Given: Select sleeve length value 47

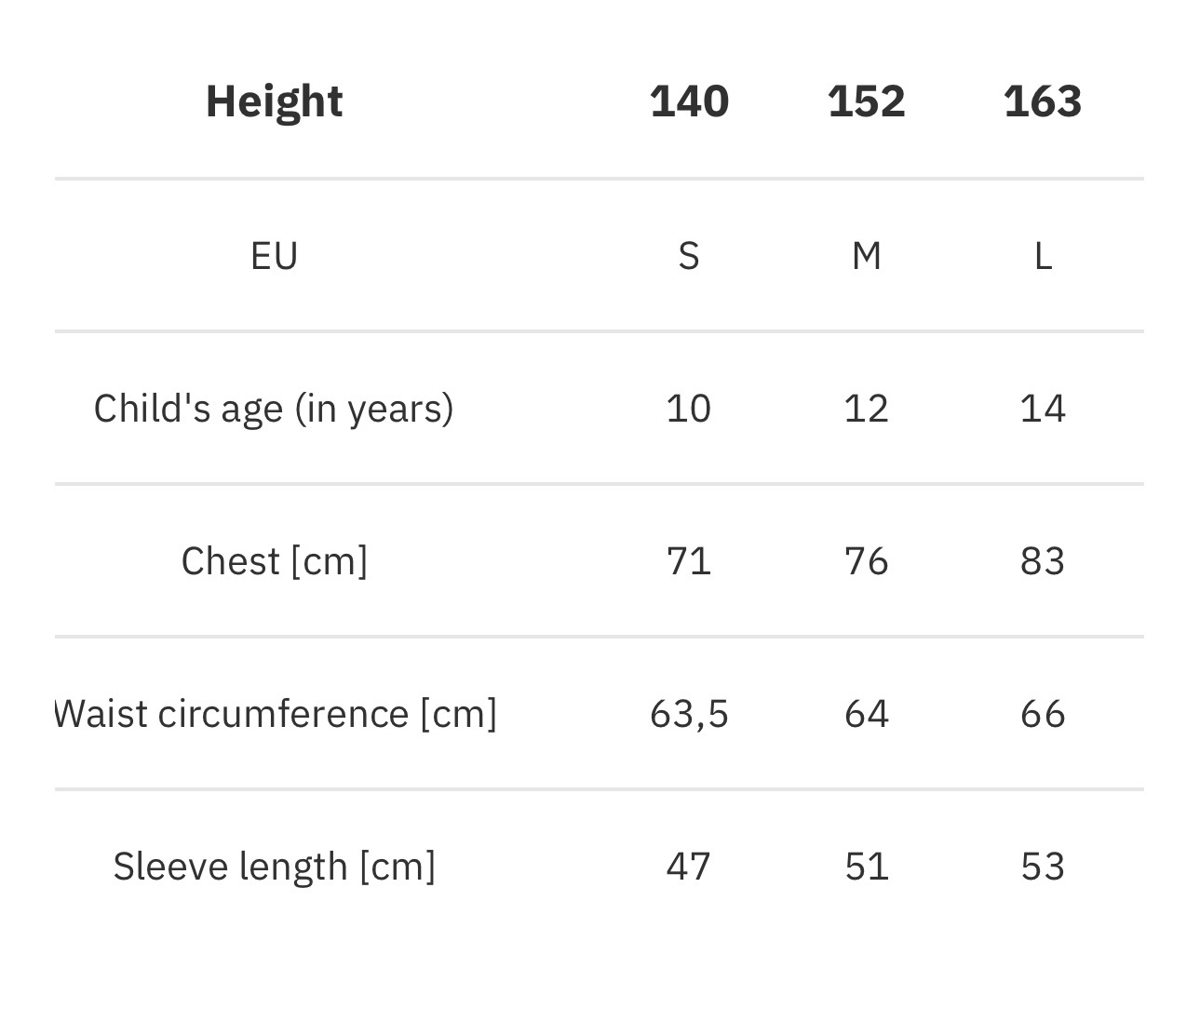Looking at the screenshot, I should point(689,867).
